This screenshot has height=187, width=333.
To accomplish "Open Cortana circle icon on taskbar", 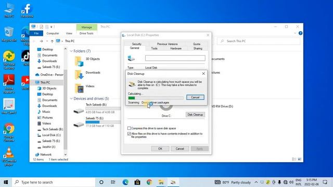I will pyautogui.click(x=101, y=182).
